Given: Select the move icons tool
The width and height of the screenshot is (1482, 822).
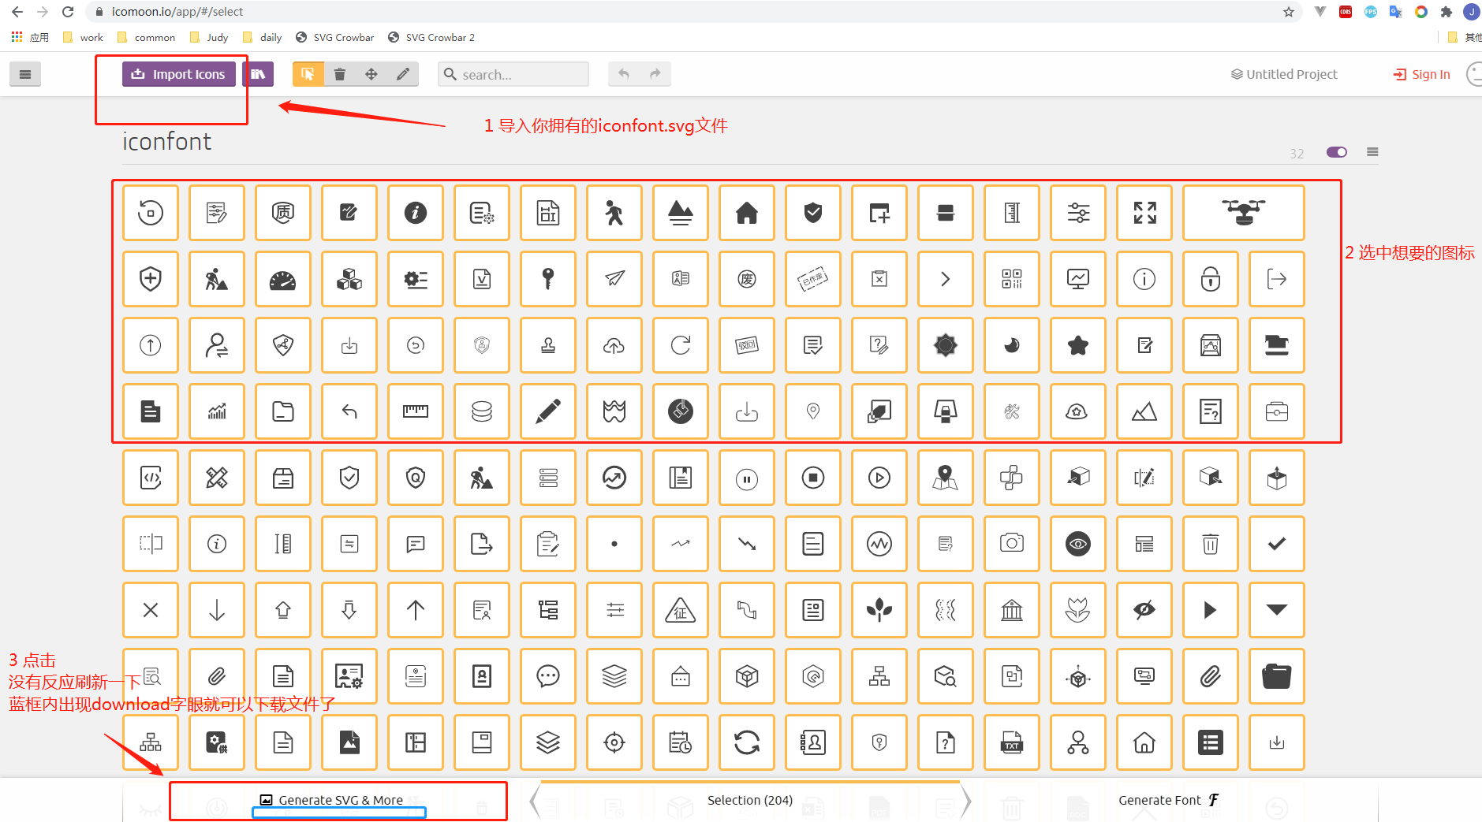Looking at the screenshot, I should tap(371, 73).
